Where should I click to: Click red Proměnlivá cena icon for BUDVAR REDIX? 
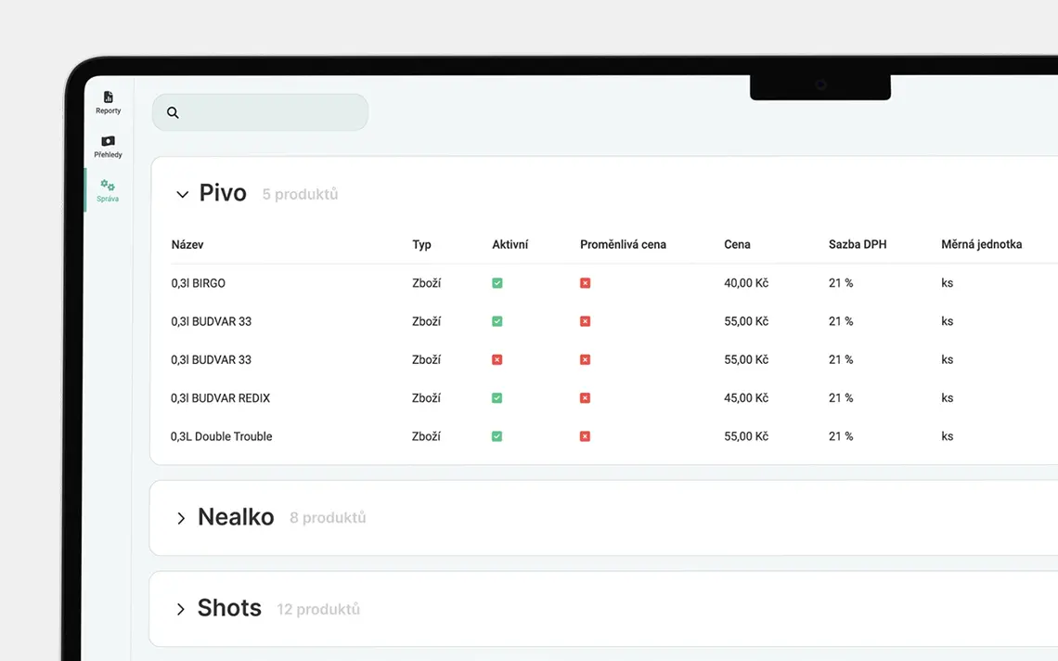coord(585,398)
